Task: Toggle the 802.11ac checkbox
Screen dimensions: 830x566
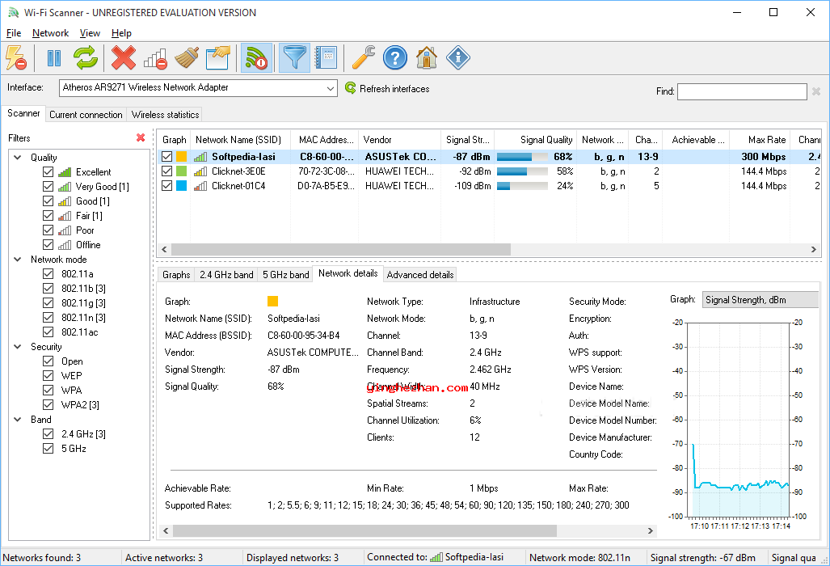Action: pos(48,332)
